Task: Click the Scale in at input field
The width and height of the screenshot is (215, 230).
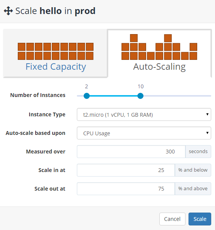Action: pyautogui.click(x=126, y=170)
